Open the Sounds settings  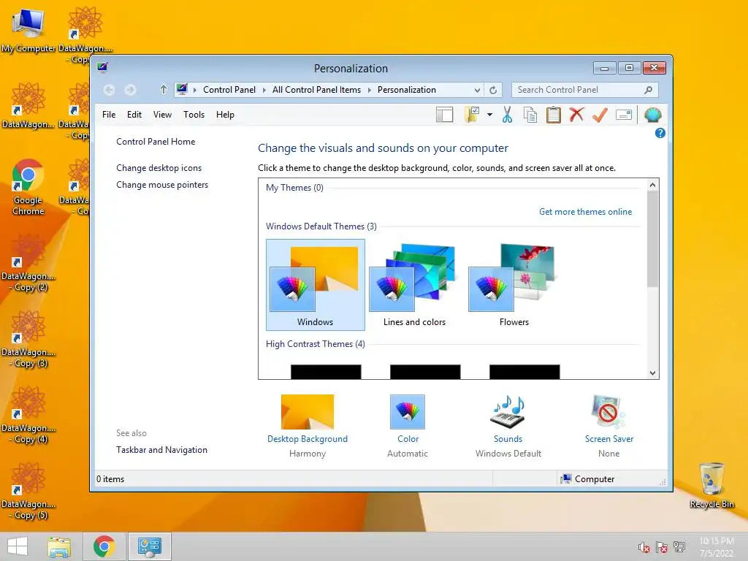click(x=508, y=426)
